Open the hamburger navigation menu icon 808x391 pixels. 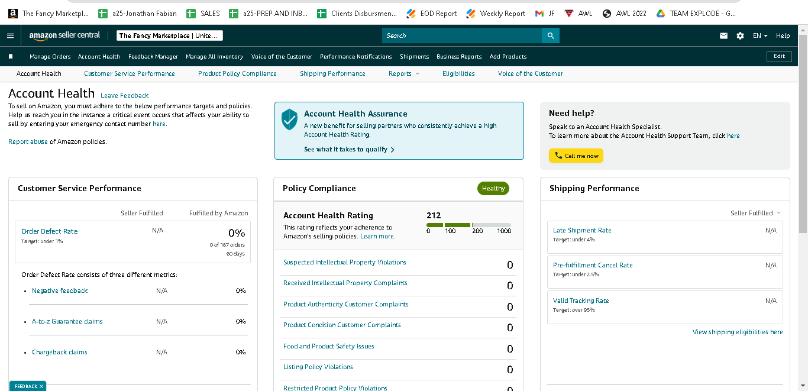click(x=10, y=35)
